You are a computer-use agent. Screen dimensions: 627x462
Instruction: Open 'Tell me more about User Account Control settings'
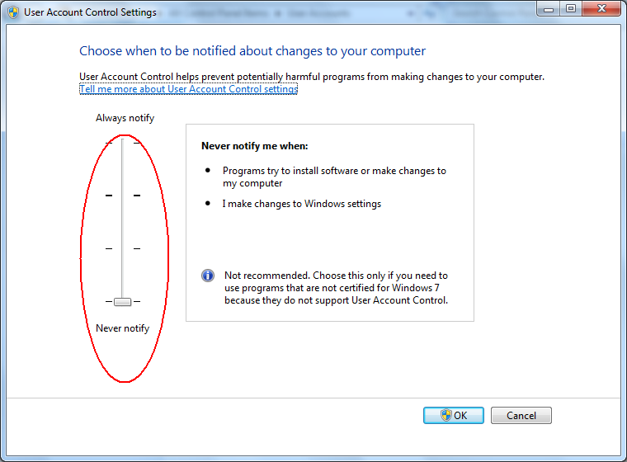188,89
